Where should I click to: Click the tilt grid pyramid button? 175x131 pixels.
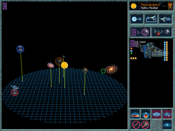(146, 114)
